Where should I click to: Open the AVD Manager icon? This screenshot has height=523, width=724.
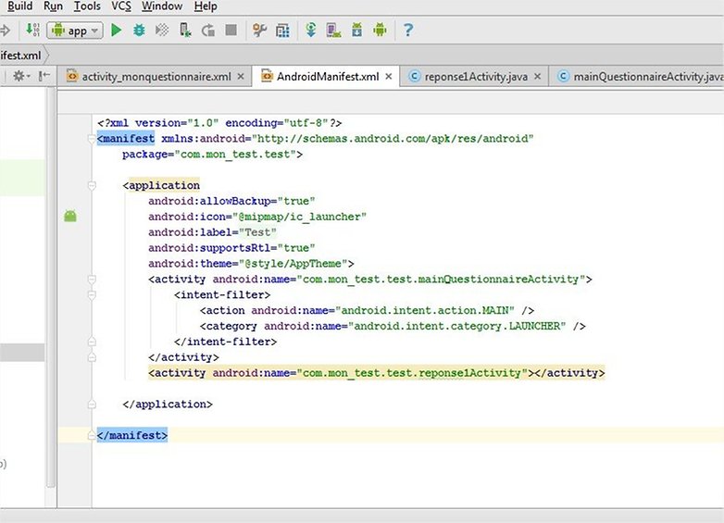pyautogui.click(x=333, y=31)
